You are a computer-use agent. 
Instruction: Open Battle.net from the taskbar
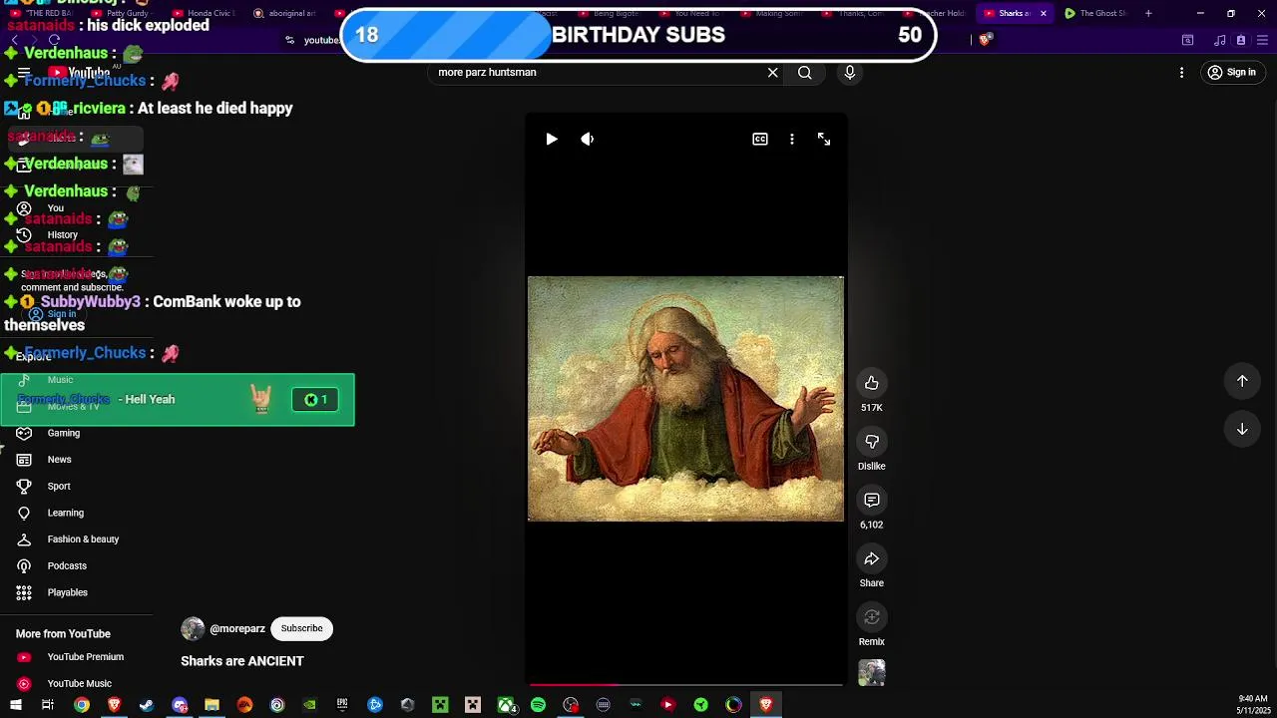pos(375,705)
